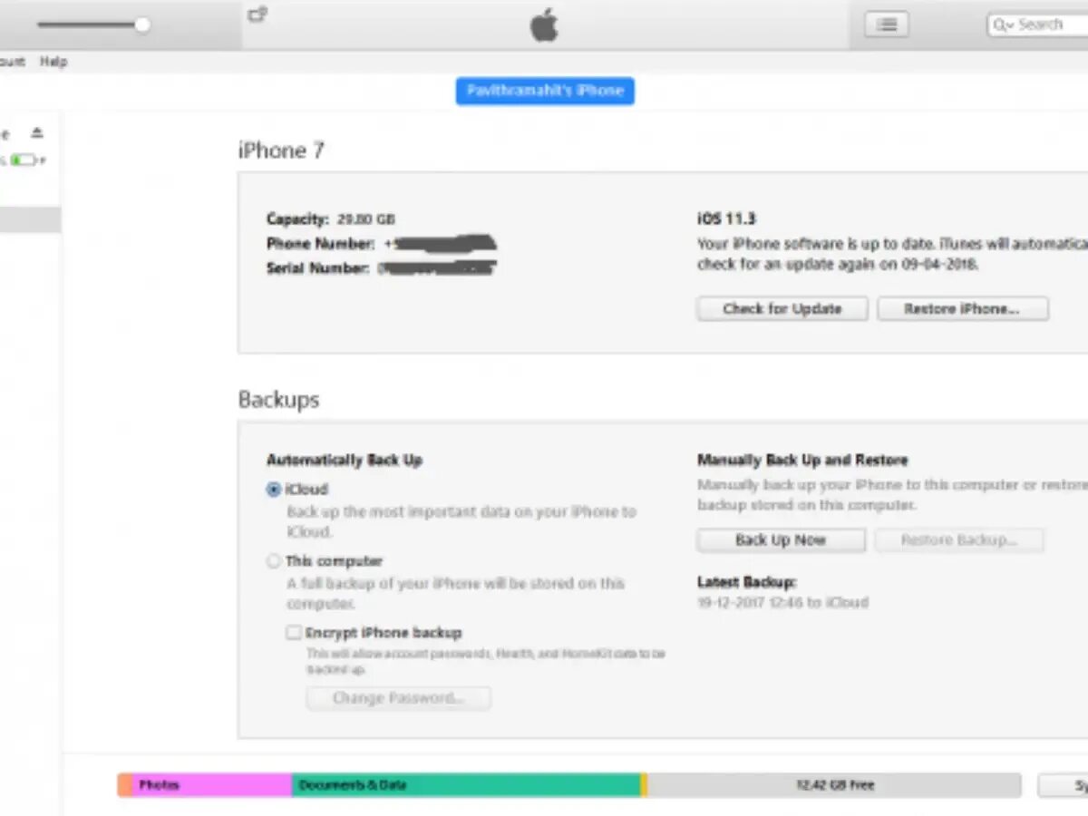Click inside the Search field
The height and width of the screenshot is (816, 1088).
click(x=1037, y=24)
